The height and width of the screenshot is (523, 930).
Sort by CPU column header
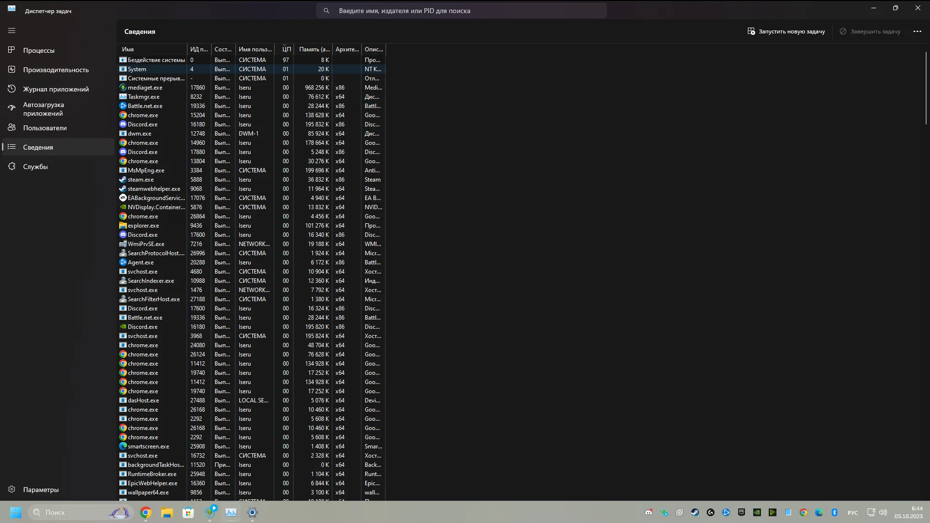(x=286, y=49)
